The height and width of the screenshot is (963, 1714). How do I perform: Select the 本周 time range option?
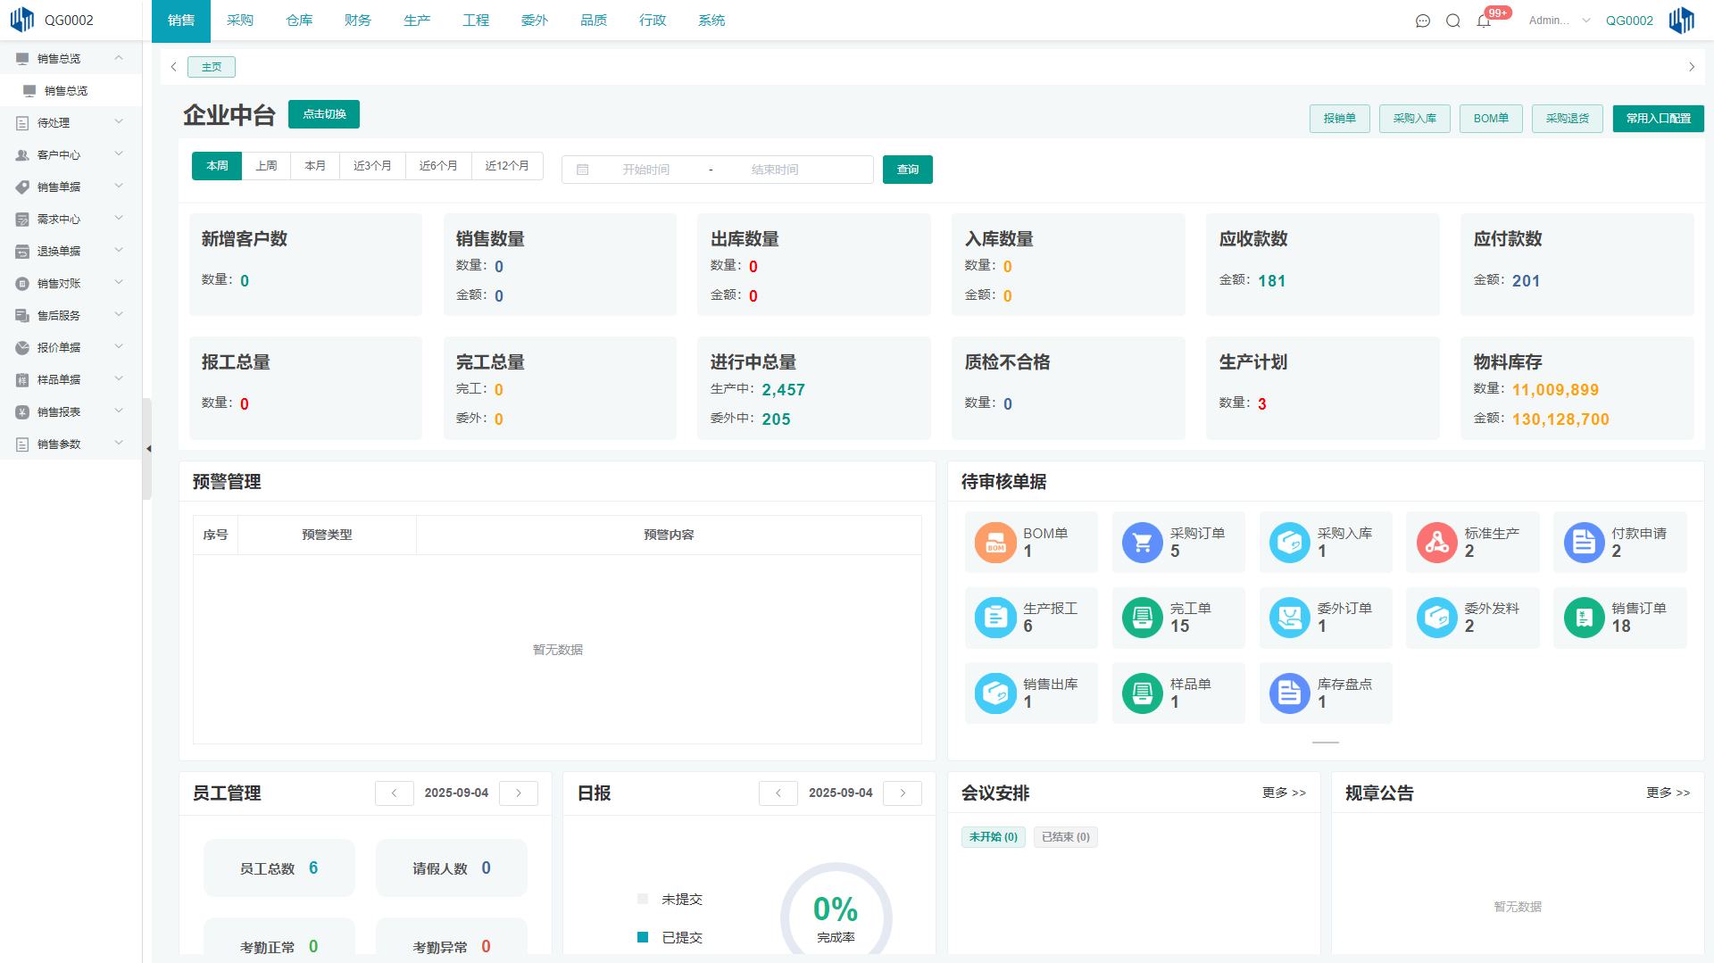pos(217,166)
